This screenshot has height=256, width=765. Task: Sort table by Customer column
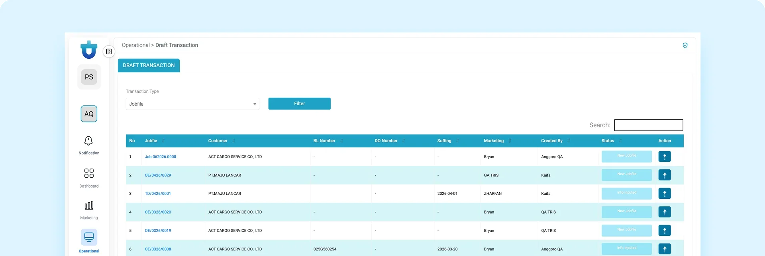(233, 141)
